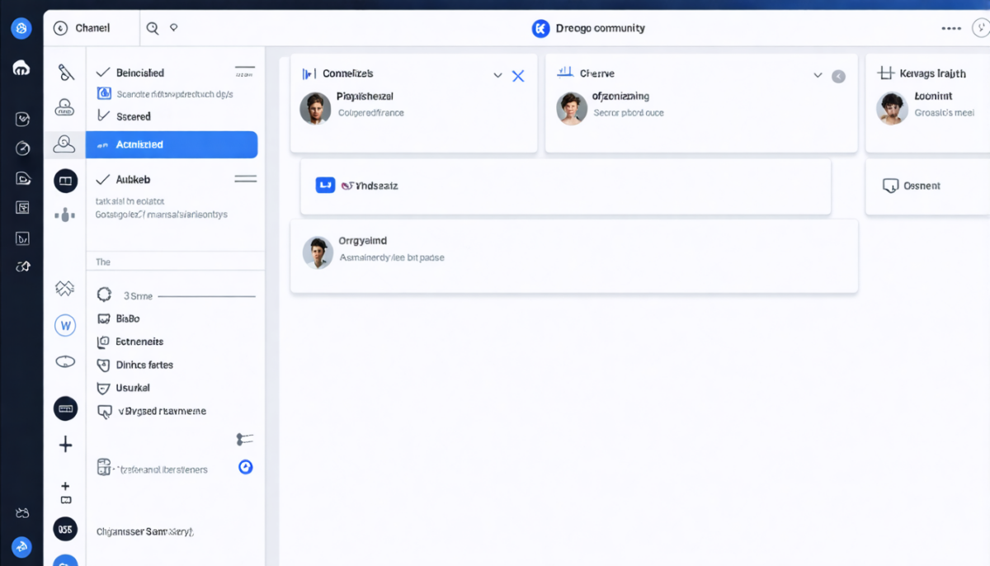Toggle the Aubkeb checkmark
This screenshot has width=990, height=566.
tap(103, 179)
